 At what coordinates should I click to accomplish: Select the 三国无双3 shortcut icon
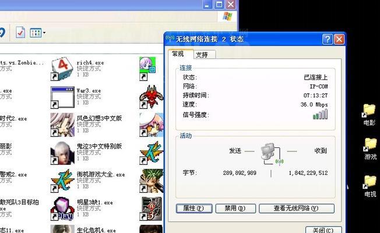[151, 209]
